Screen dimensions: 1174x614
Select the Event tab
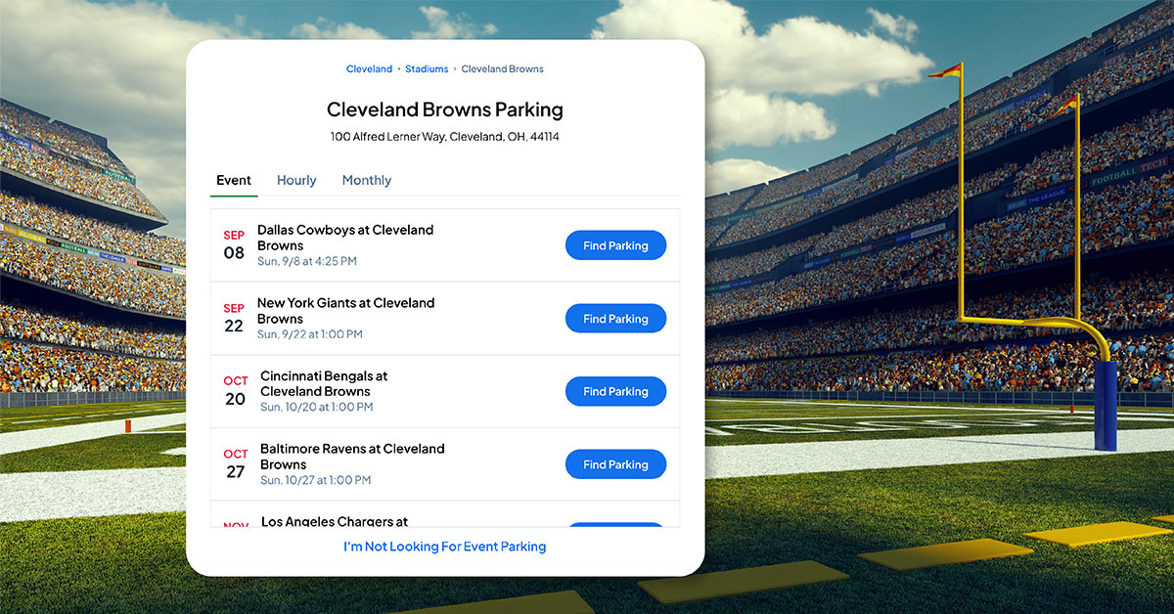point(234,180)
